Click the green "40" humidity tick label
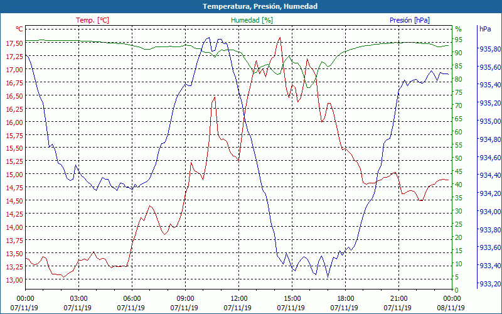This screenshot has width=502, height=314. pos(459,185)
